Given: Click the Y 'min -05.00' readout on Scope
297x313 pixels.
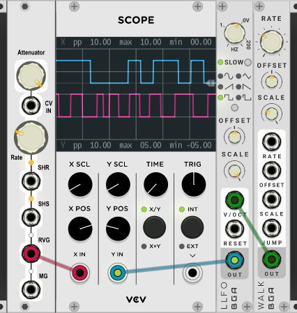Looking at the screenshot, I should (x=190, y=145).
